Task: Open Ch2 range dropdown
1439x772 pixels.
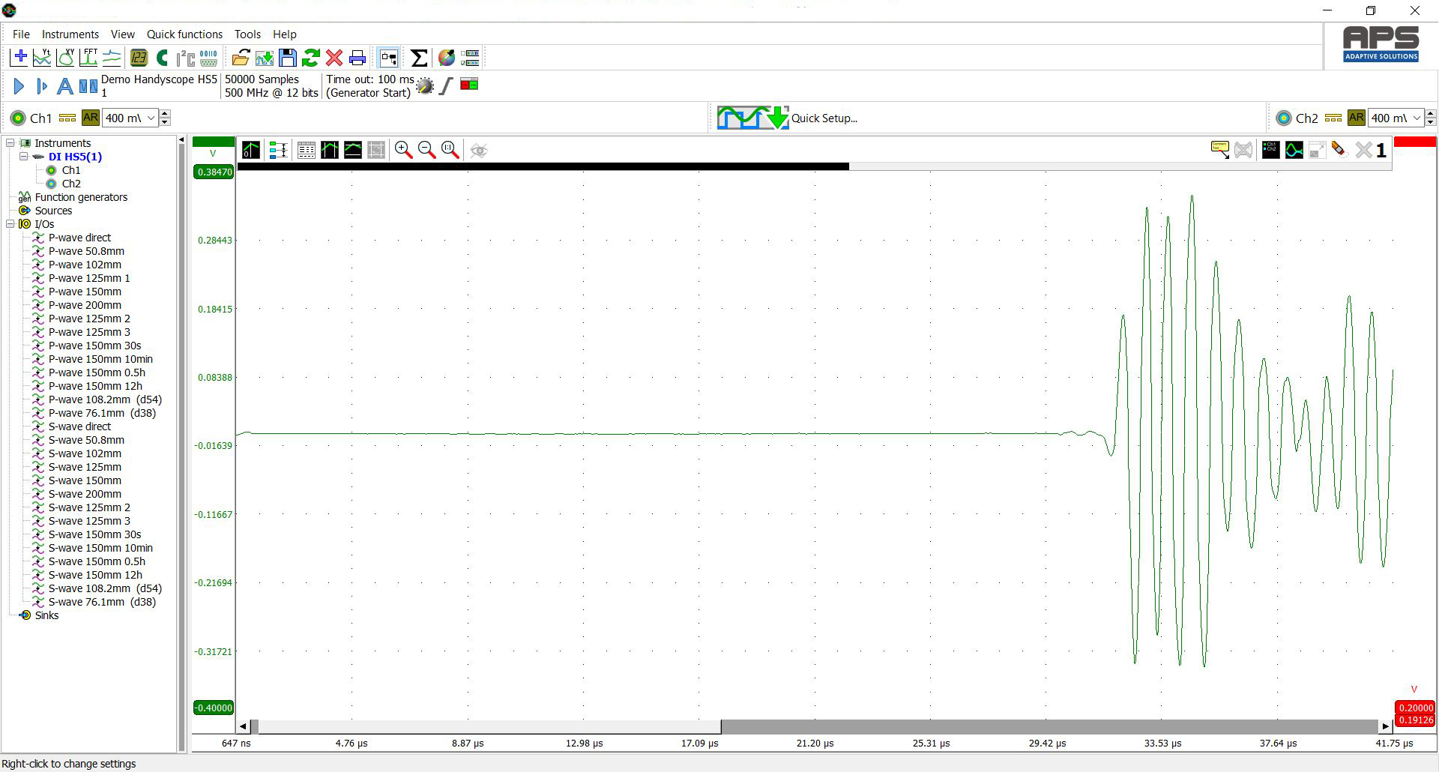Action: click(x=1417, y=118)
